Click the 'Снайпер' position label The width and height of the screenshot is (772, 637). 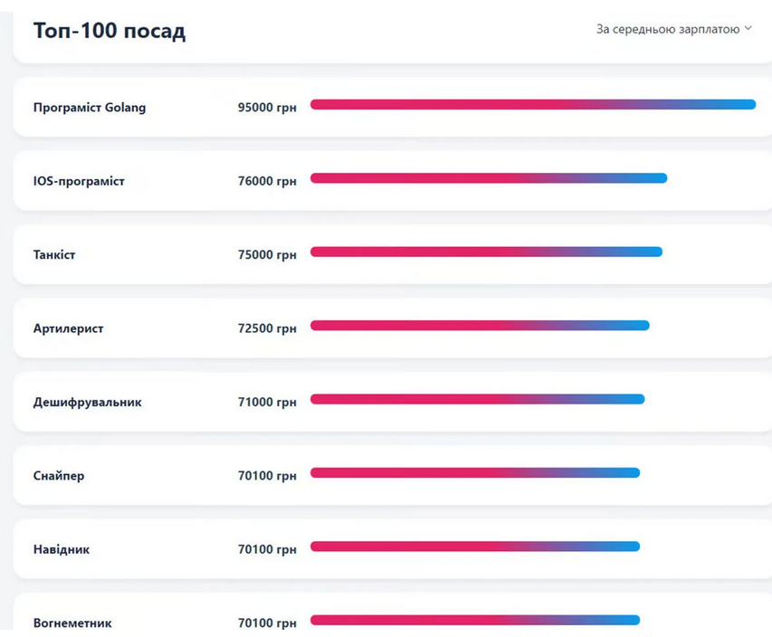[61, 476]
